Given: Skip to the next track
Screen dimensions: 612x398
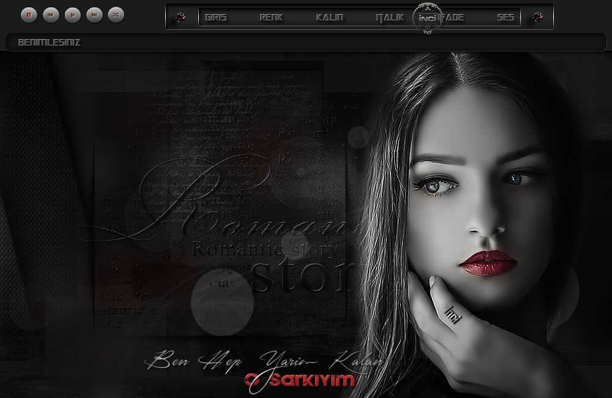Looking at the screenshot, I should tap(94, 14).
